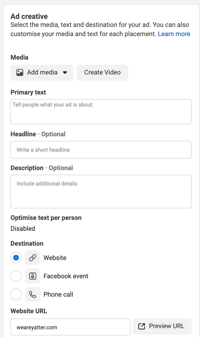This screenshot has height=337, width=200.
Task: Click into the Headline input field
Action: coord(101,150)
